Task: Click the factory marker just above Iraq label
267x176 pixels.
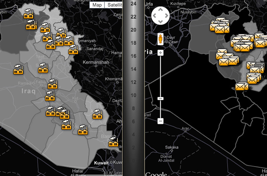Action: pos(52,84)
